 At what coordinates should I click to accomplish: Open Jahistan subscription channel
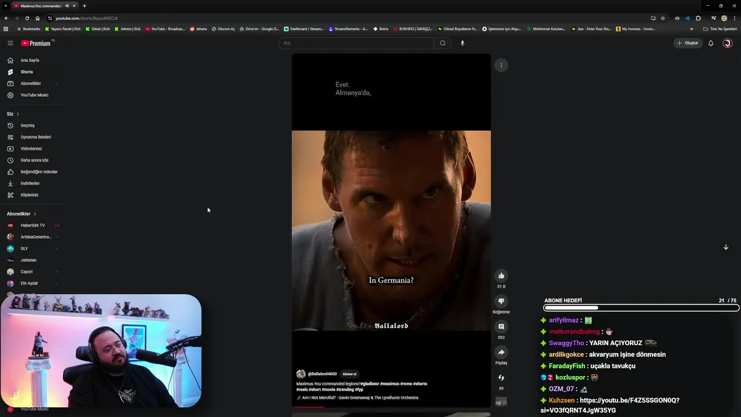28,260
